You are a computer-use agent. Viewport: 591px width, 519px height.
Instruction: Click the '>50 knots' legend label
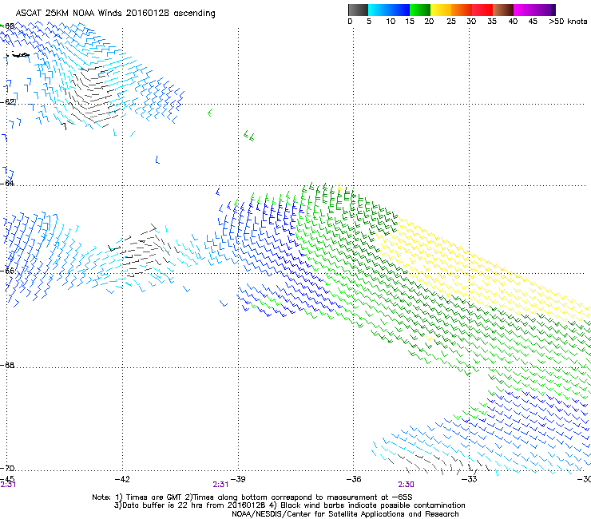click(568, 22)
